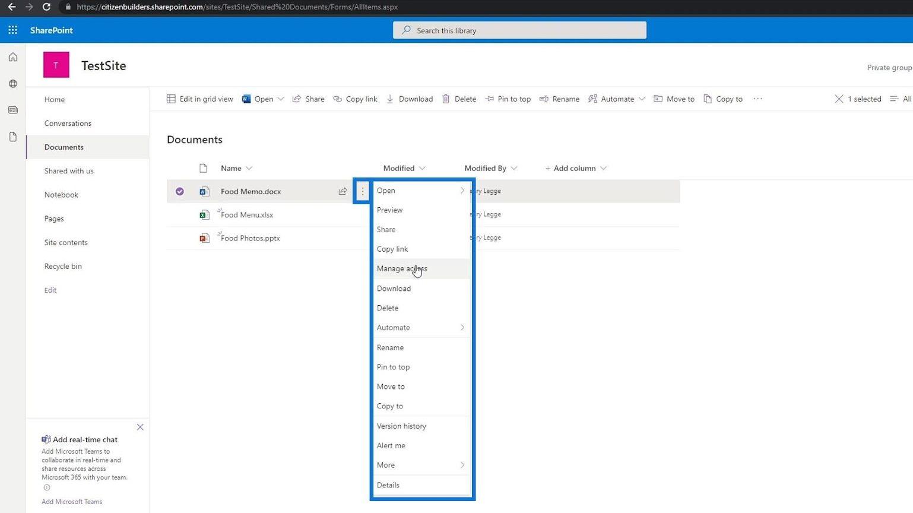The height and width of the screenshot is (513, 913).
Task: Go back with browser back arrow
Action: [11, 7]
